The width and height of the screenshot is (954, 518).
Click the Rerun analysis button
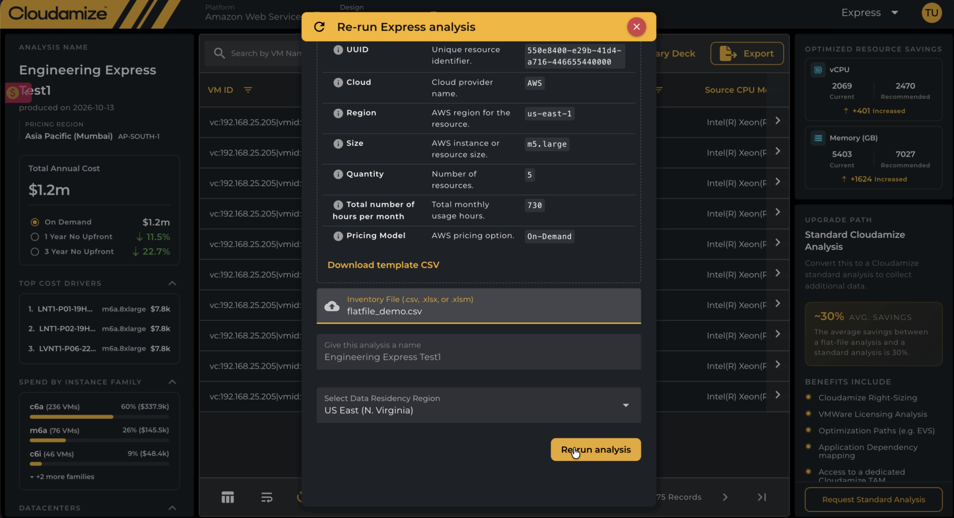[x=596, y=450]
